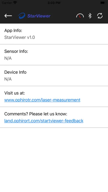Image resolution: width=108 pixels, height=192 pixels.
Task: Tap the Carrier label in status bar
Action: [7, 3]
